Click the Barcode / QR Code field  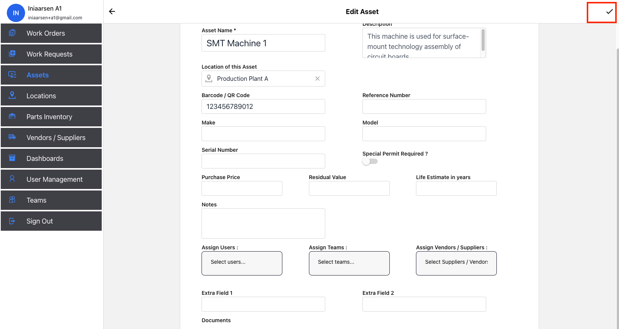[x=263, y=106]
